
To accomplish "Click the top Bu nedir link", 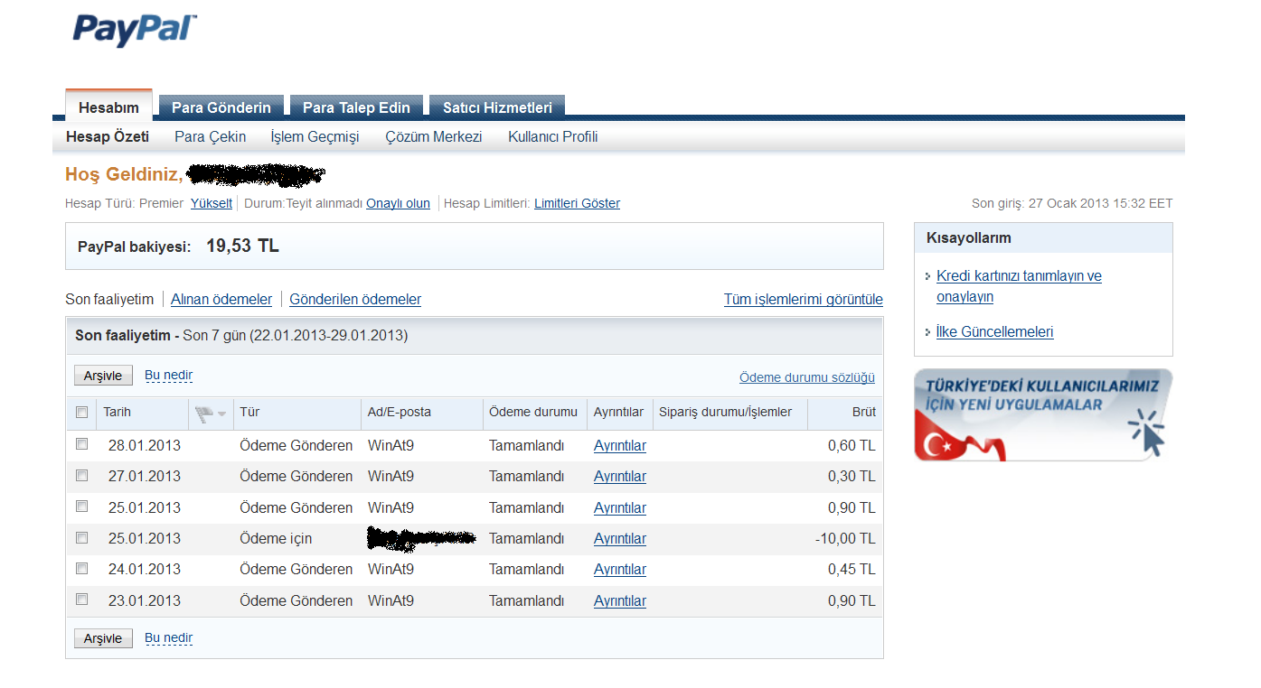I will tap(169, 375).
